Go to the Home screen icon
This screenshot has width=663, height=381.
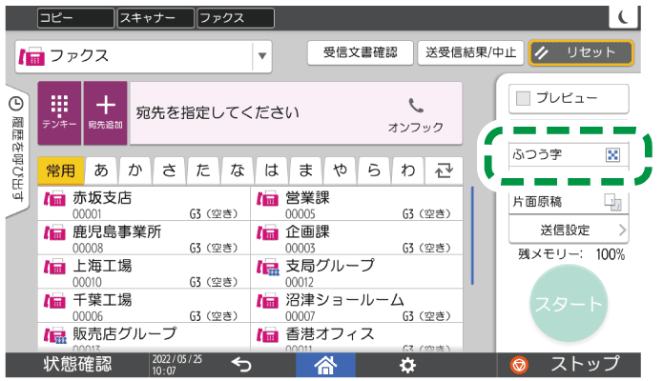click(x=325, y=365)
